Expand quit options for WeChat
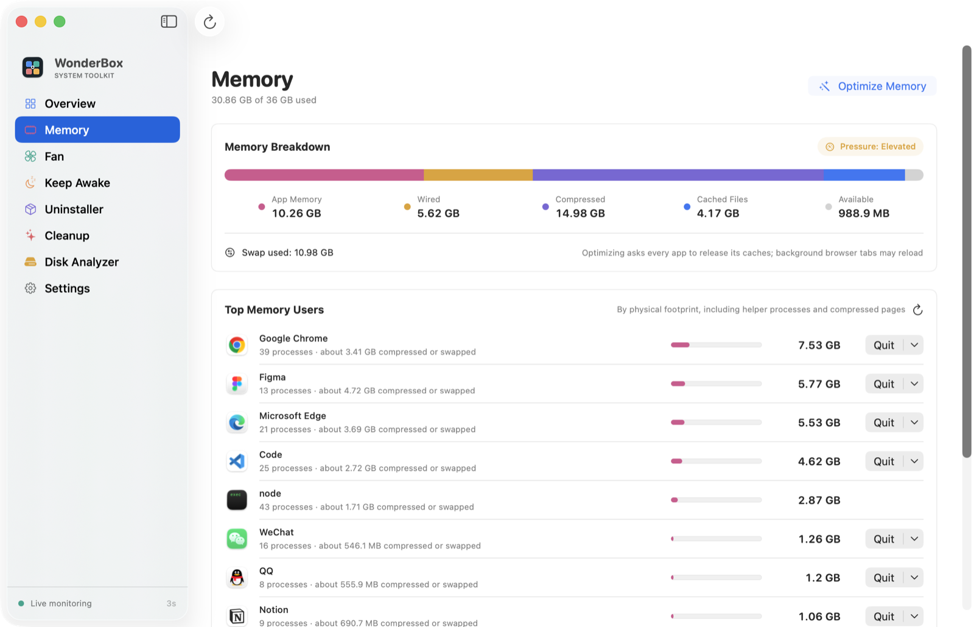Screen dimensions: 974x627 (x=914, y=539)
